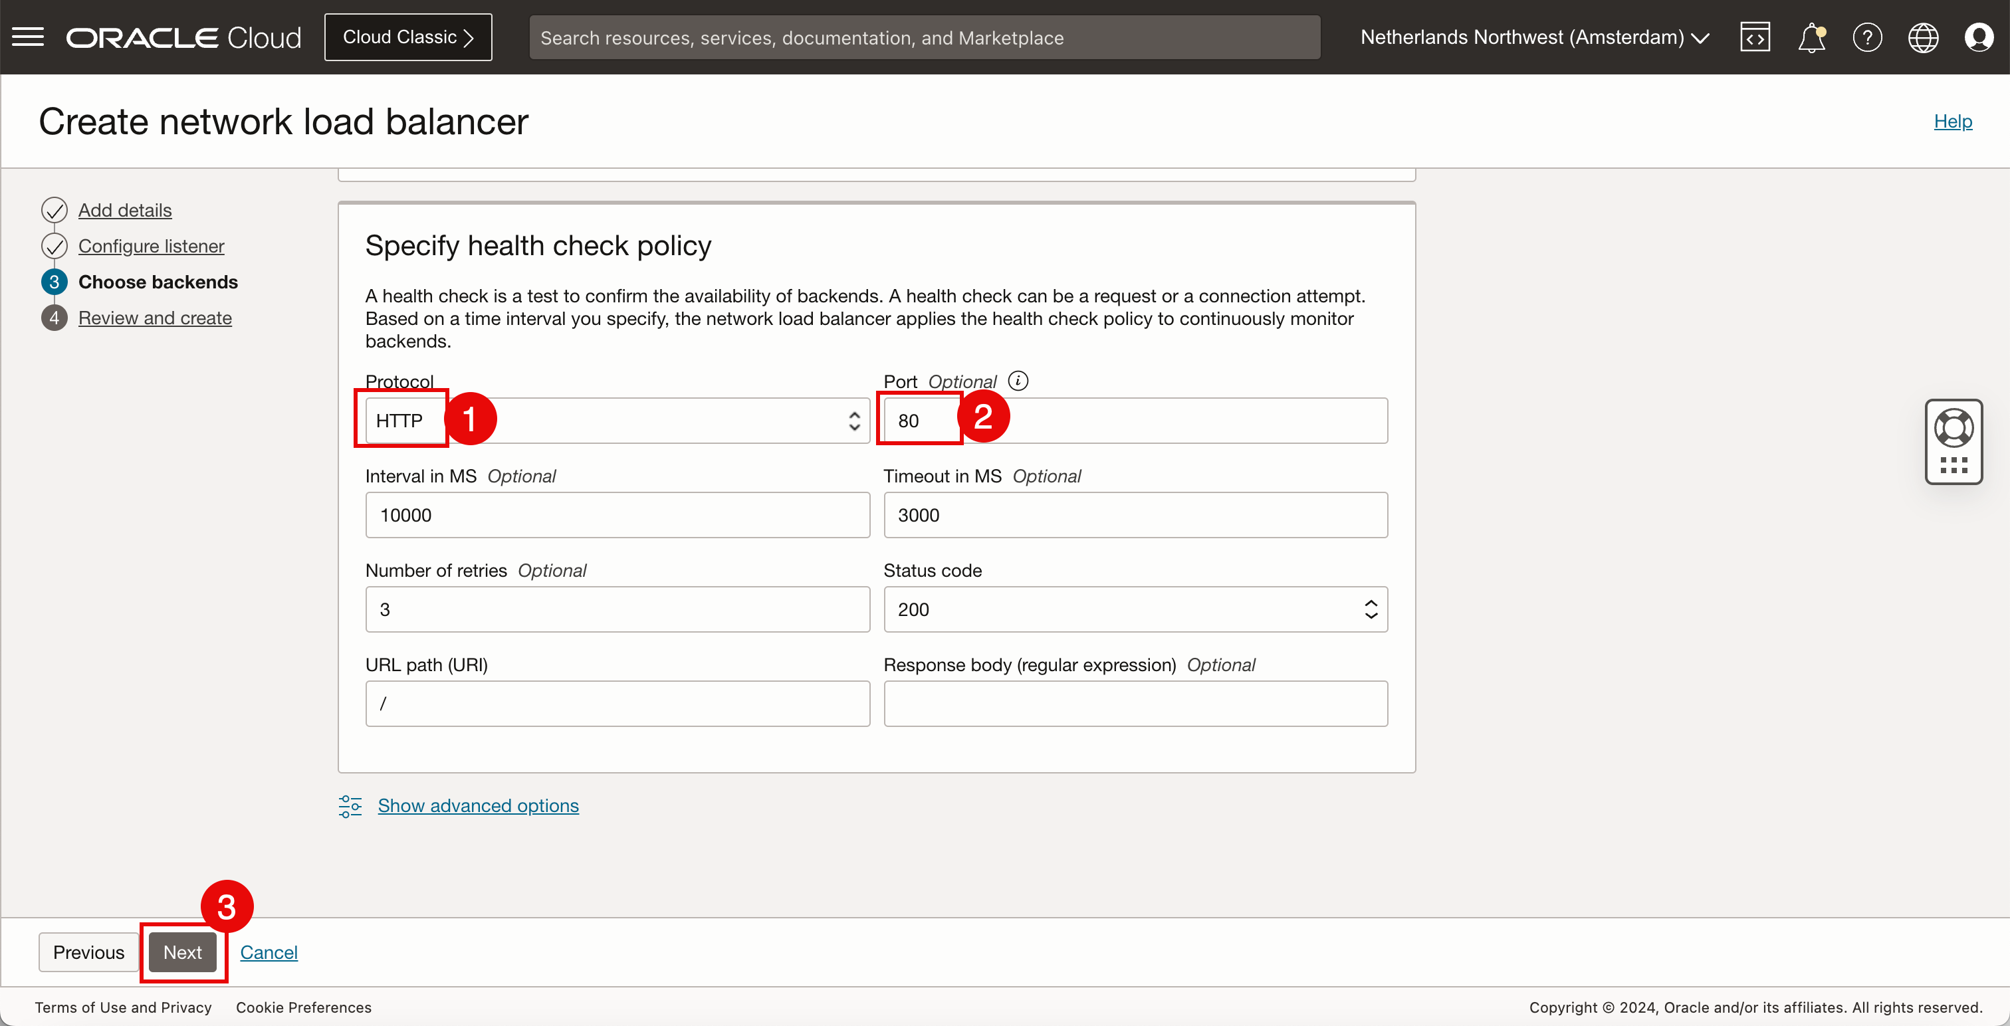Viewport: 2010px width, 1026px height.
Task: Go to the Configure listener step
Action: [152, 246]
